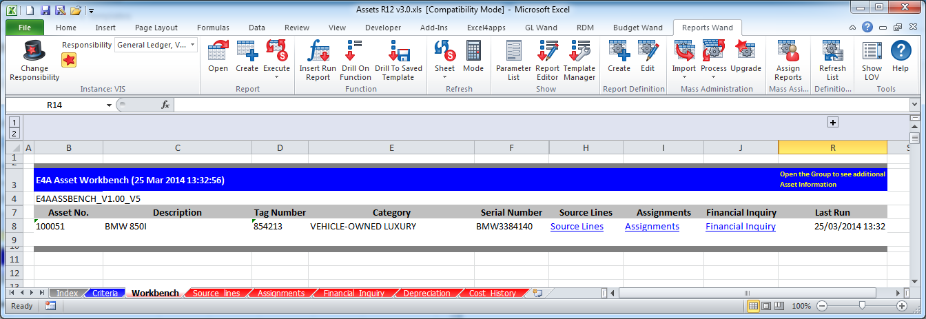Click the insert function fx icon

165,105
